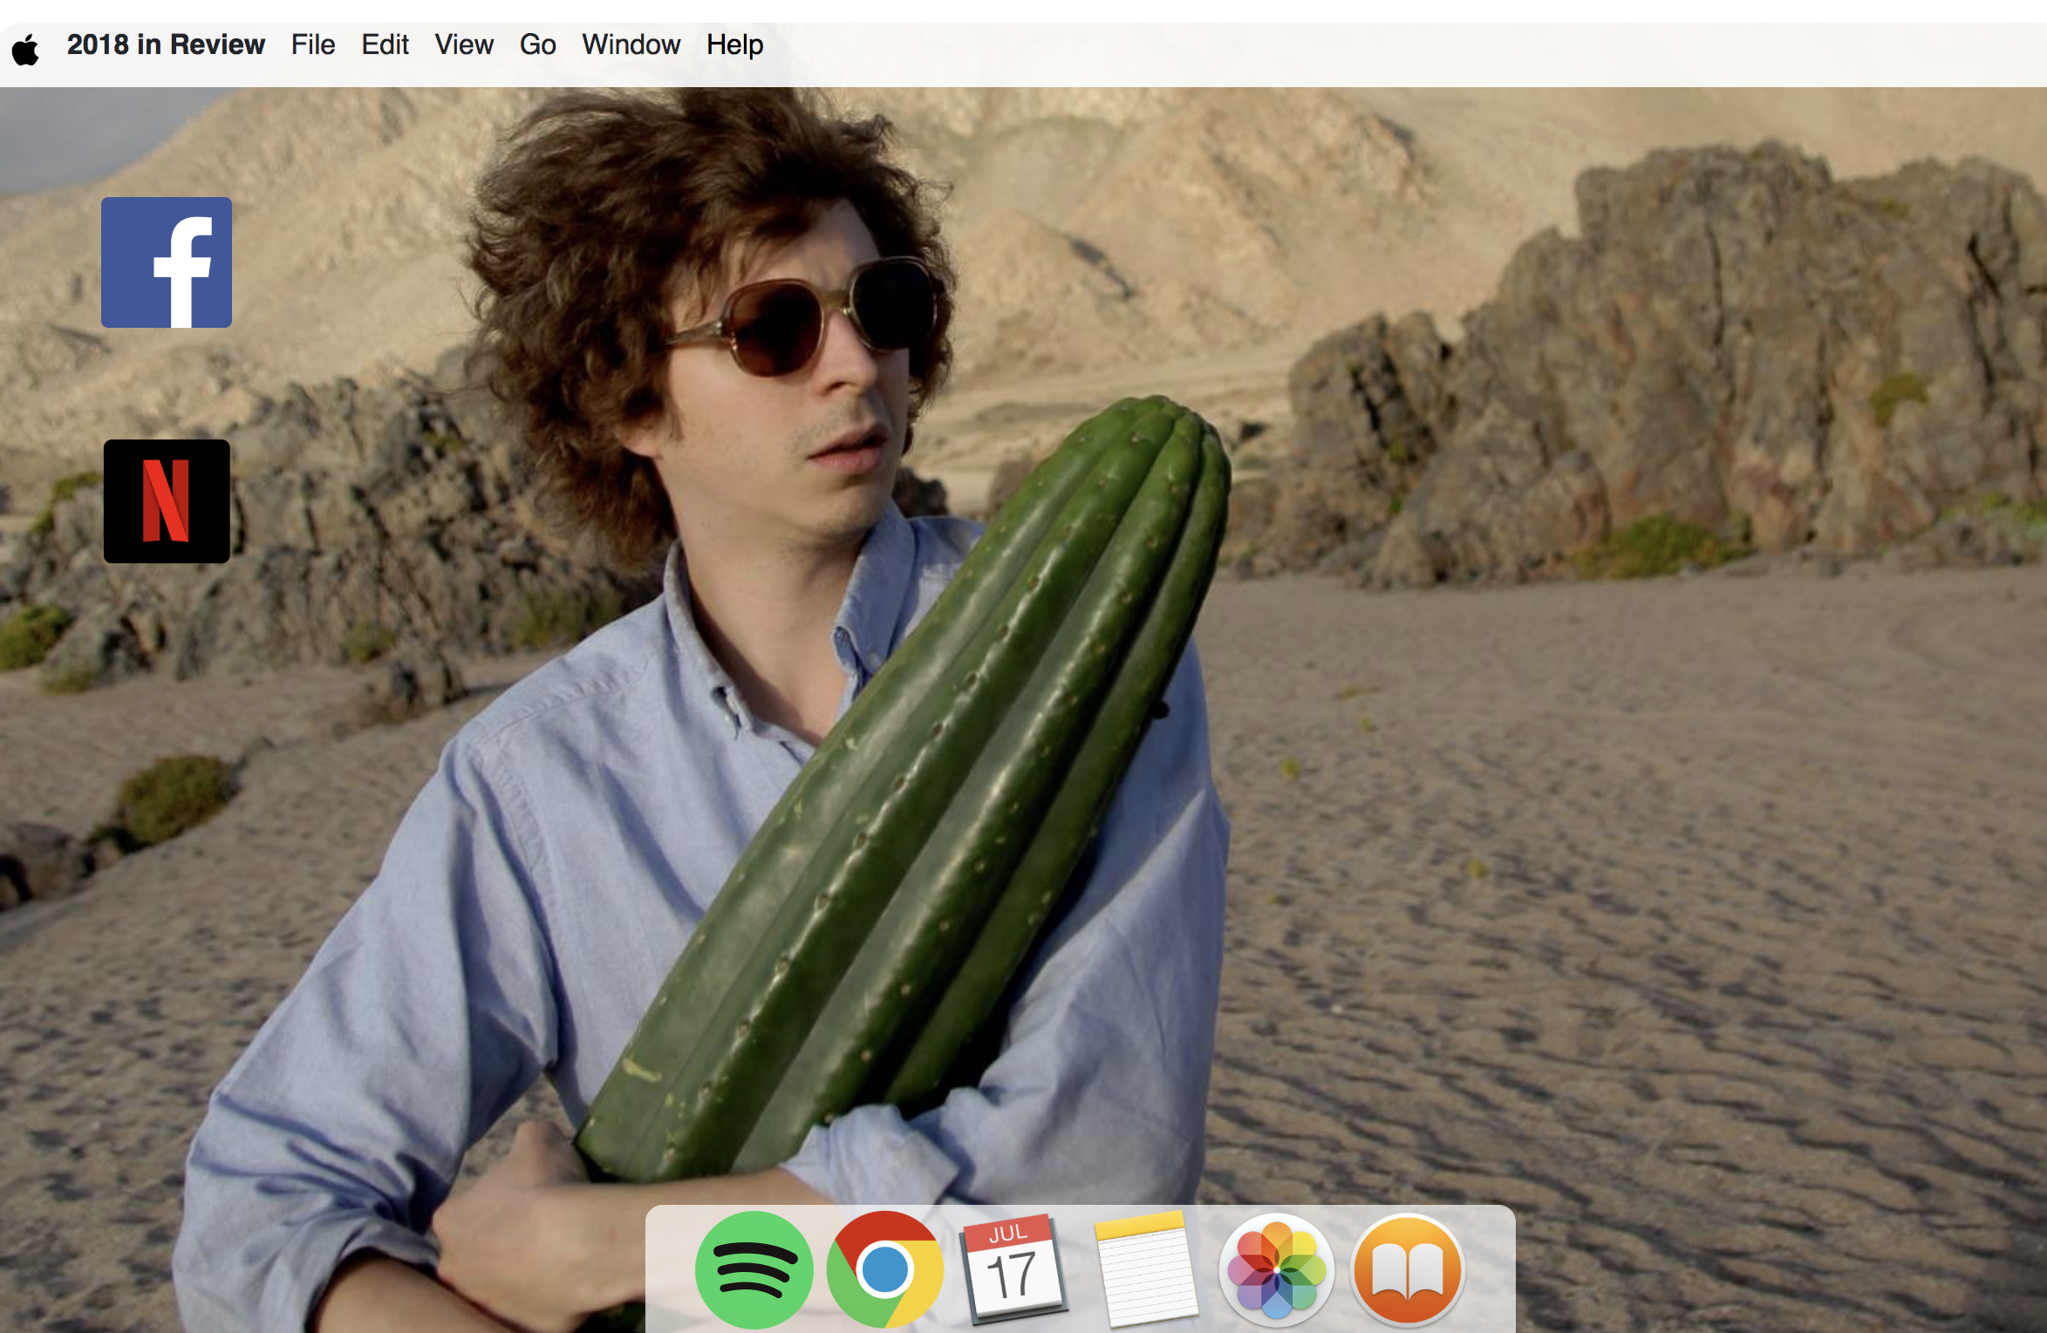Open the Help menu
The height and width of the screenshot is (1333, 2047).
coord(734,45)
